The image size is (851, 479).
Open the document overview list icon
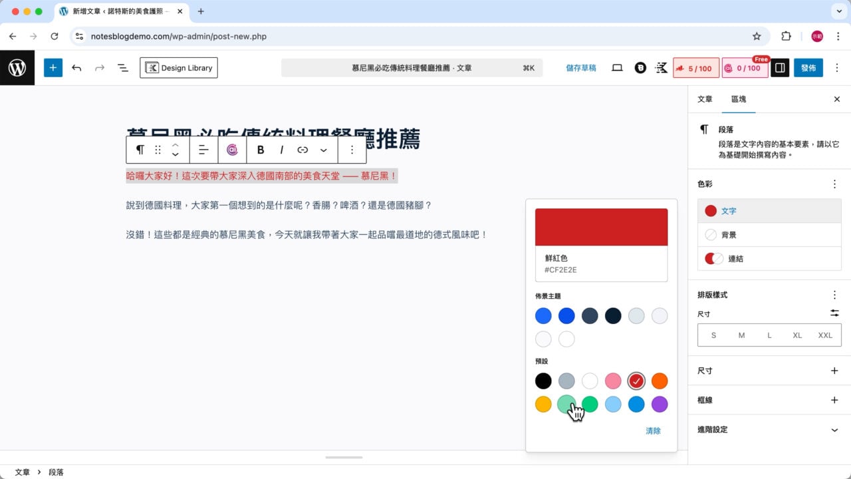pyautogui.click(x=123, y=67)
